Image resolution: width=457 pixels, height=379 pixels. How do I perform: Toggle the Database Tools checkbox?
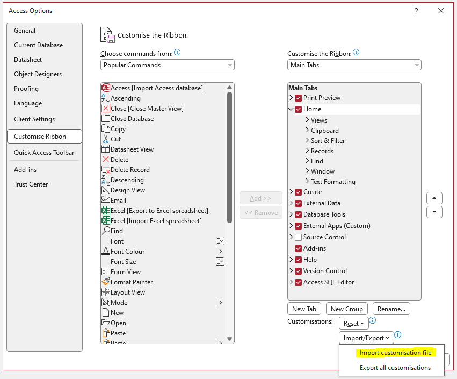(298, 214)
